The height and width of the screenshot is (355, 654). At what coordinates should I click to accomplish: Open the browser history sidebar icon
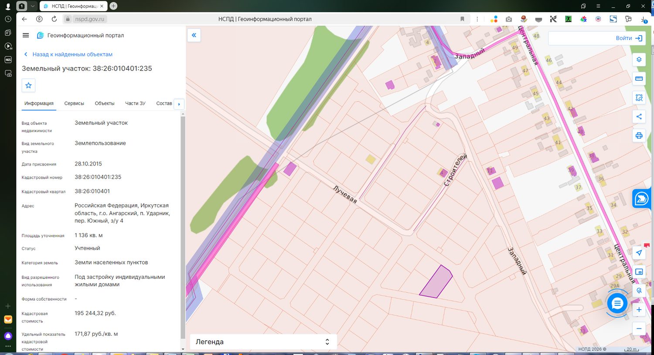(8, 19)
